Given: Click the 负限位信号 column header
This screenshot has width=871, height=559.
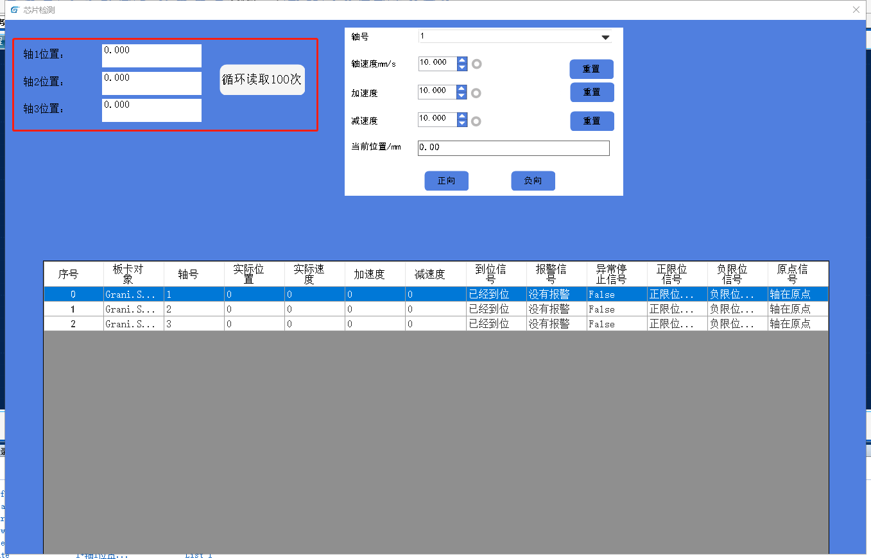Looking at the screenshot, I should tap(737, 274).
